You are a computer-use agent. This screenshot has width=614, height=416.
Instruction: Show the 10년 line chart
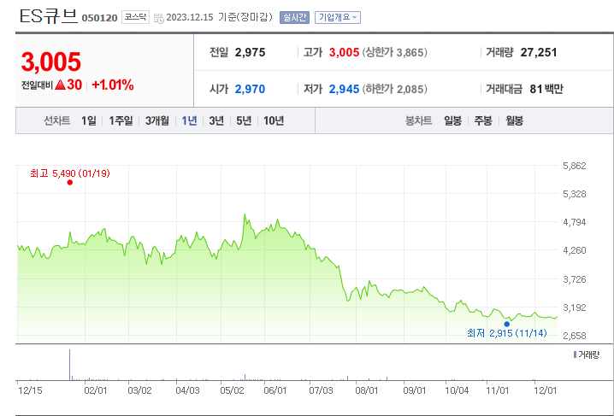(274, 120)
